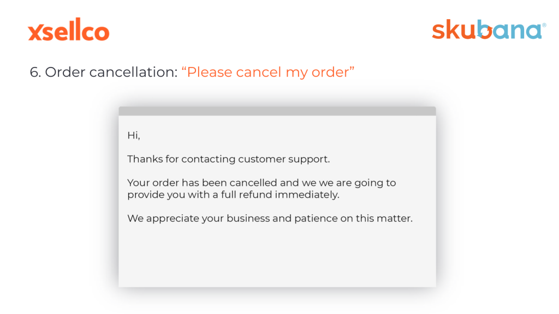Click the skubana logo

point(489,29)
